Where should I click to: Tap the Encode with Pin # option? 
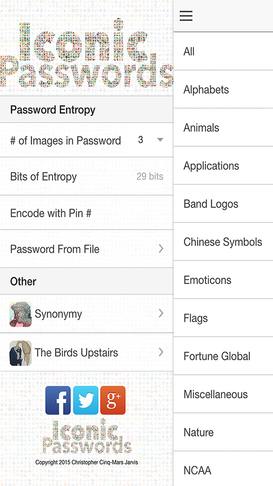tap(51, 213)
